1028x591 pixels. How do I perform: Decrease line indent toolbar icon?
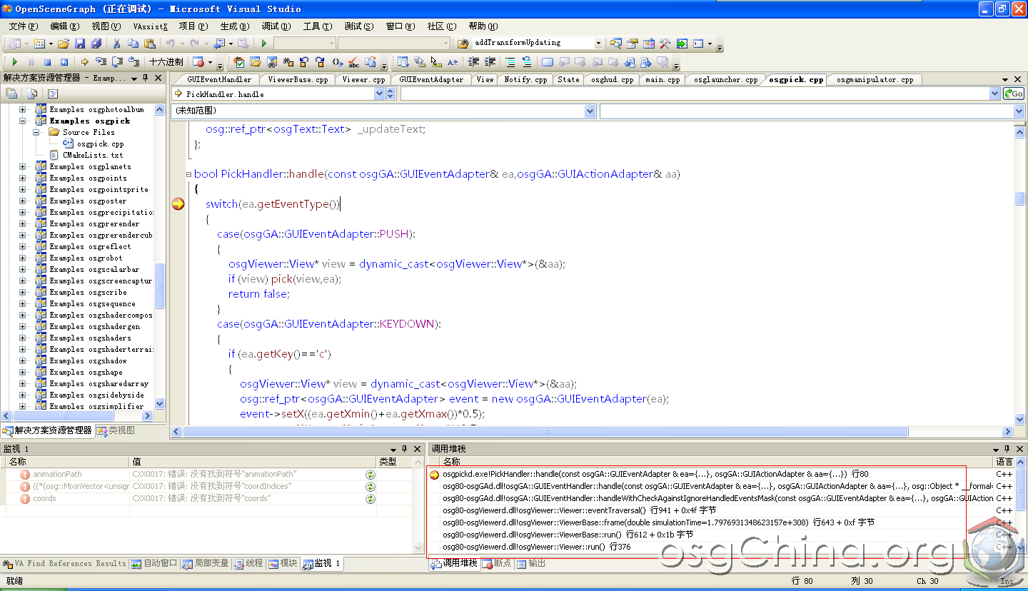tap(473, 62)
